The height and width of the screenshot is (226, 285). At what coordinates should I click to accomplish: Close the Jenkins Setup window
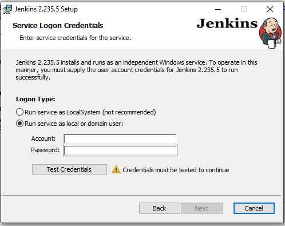point(270,9)
